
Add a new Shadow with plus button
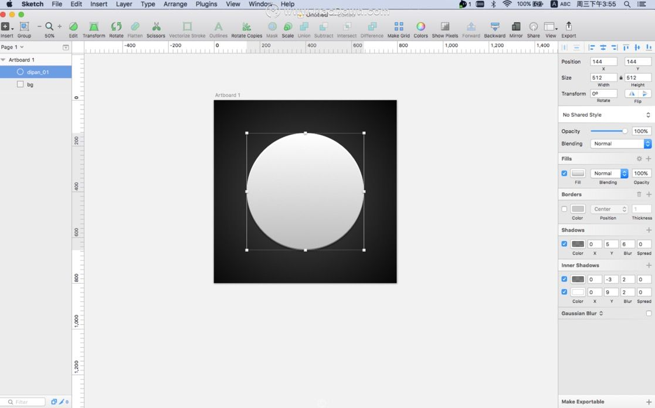pos(649,230)
